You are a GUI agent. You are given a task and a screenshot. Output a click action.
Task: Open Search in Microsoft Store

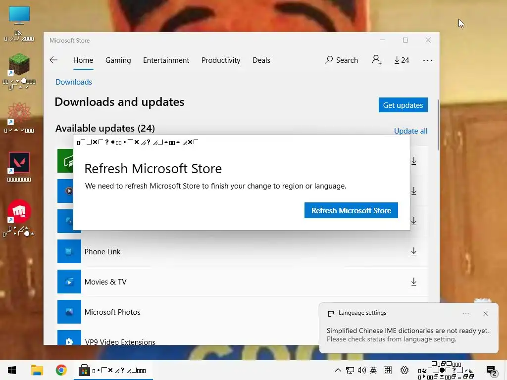[342, 60]
